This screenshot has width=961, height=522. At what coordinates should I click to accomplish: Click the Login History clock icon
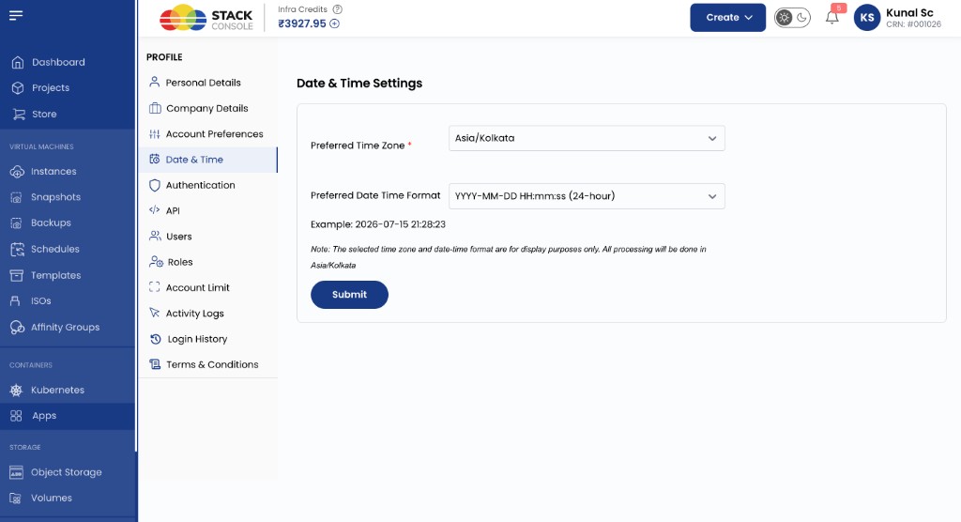click(x=156, y=339)
